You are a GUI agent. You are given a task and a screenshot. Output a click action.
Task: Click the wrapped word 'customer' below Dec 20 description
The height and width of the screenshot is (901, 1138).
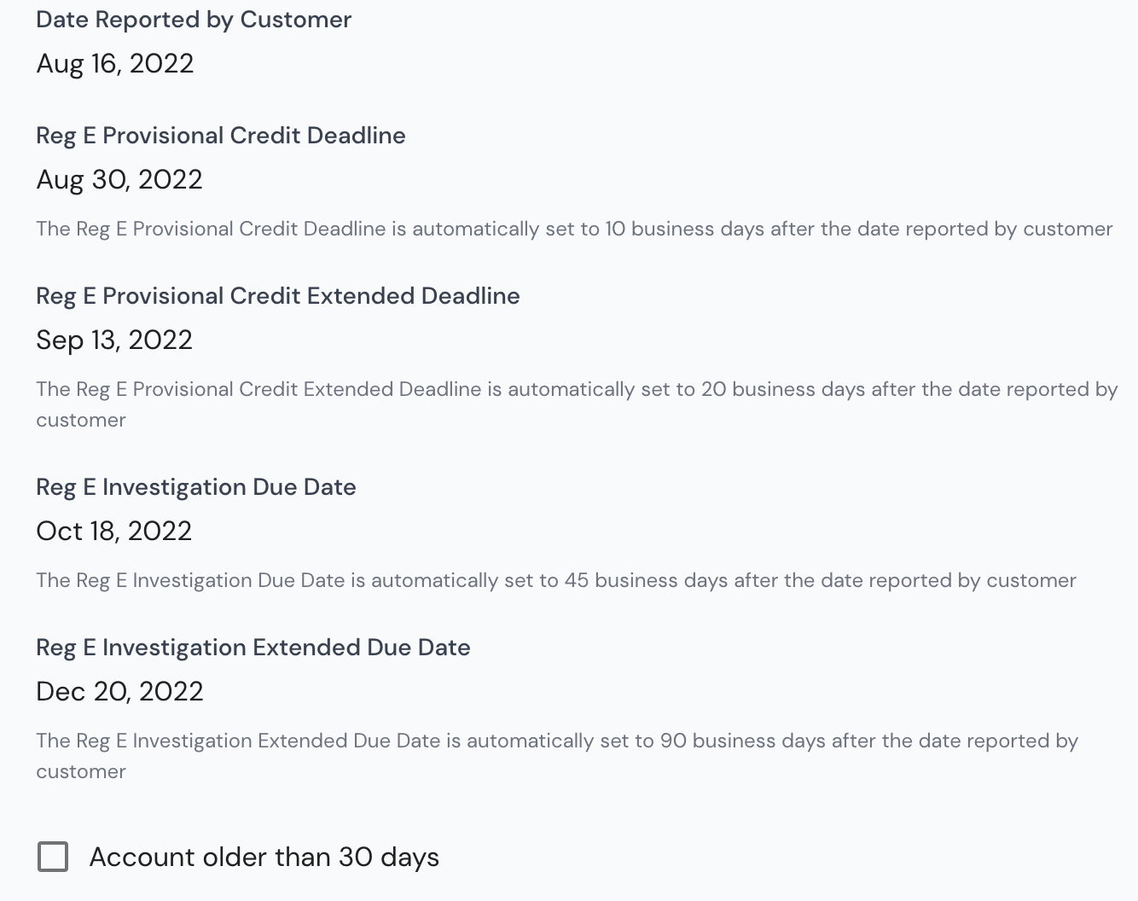point(81,771)
